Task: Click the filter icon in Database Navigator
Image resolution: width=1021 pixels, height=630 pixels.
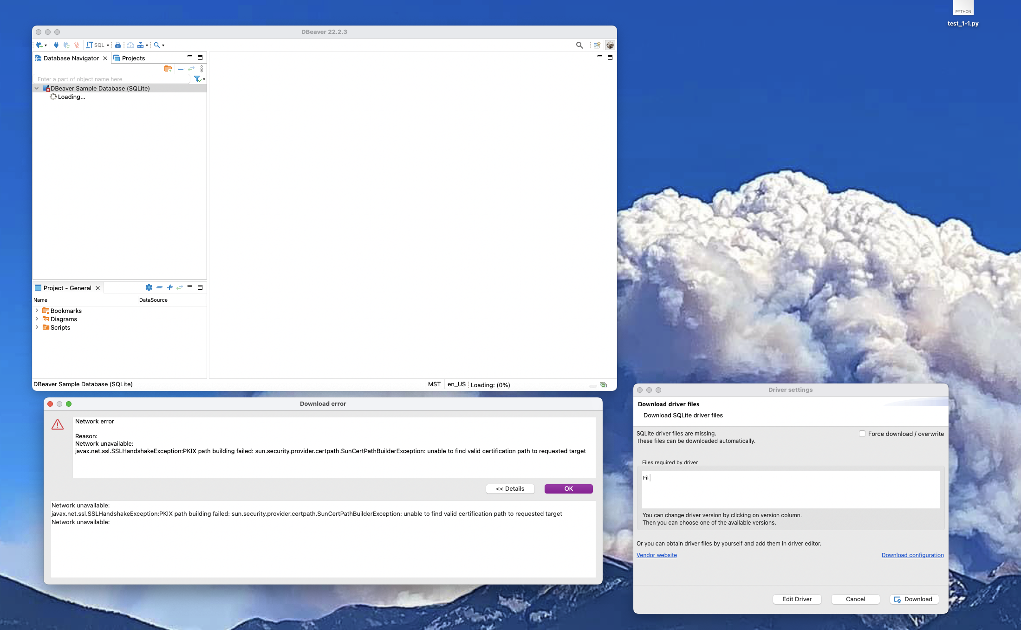Action: pos(197,79)
